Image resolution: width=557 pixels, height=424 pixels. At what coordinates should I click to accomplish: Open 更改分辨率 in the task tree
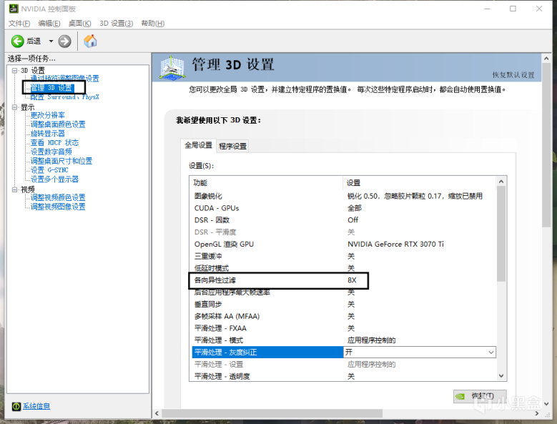coord(48,115)
